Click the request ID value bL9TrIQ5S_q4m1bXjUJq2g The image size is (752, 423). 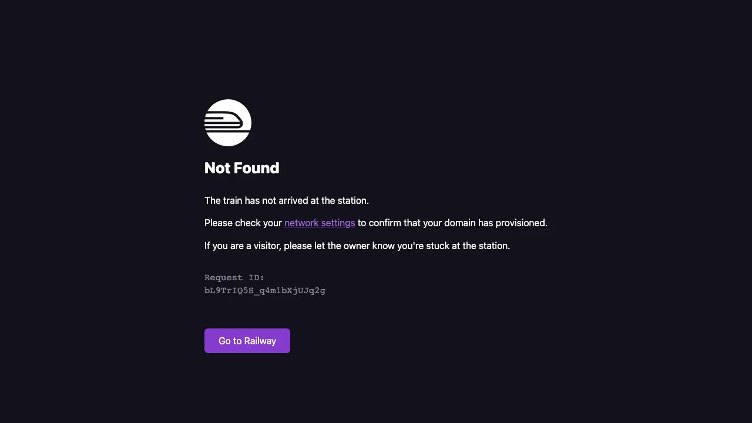click(265, 290)
